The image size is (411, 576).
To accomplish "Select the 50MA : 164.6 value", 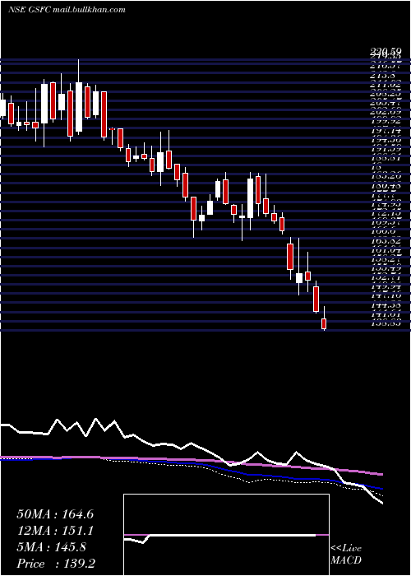I will pyautogui.click(x=55, y=514).
